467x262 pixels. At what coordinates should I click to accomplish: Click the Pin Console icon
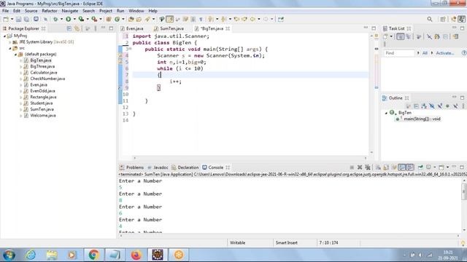click(x=420, y=167)
